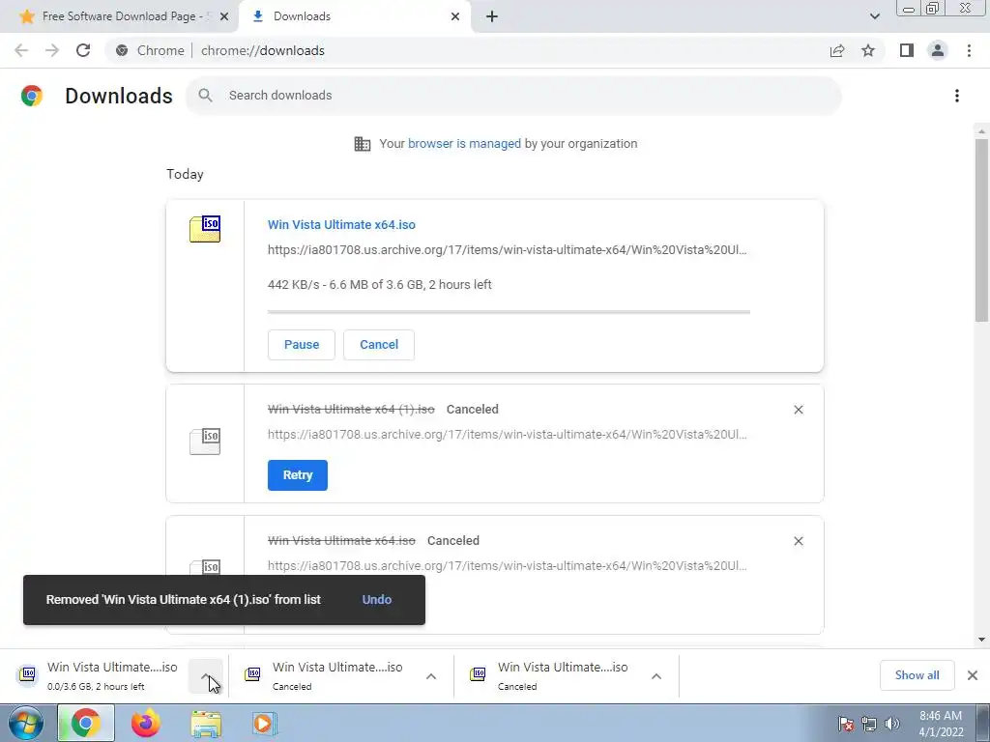Open the Downloads page three-dot actions menu
The width and height of the screenshot is (990, 742).
point(957,96)
